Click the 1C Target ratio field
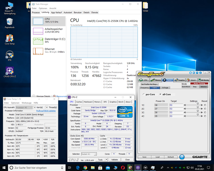This screenshot has height=171, width=214. tap(176, 105)
